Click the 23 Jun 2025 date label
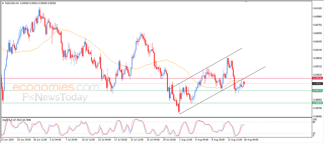Viewport: 324px width, 143px height. click(8, 139)
